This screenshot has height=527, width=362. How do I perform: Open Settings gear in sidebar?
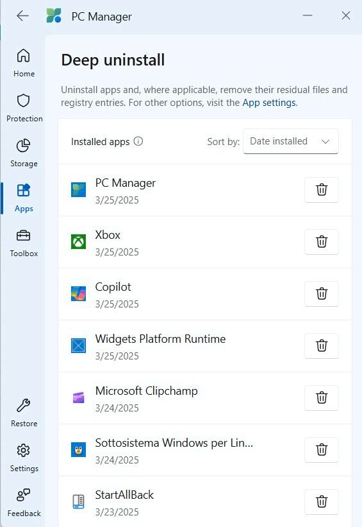24,458
